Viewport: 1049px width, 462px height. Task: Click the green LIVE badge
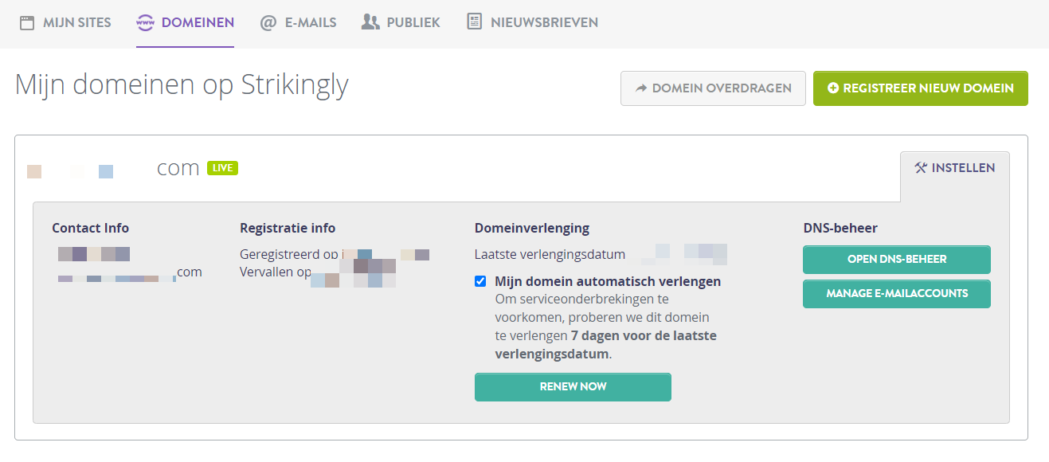tap(222, 168)
